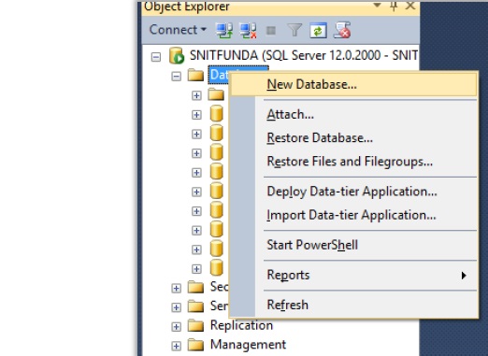Expand the Replication folder
Image resolution: width=488 pixels, height=356 pixels.
tap(176, 326)
